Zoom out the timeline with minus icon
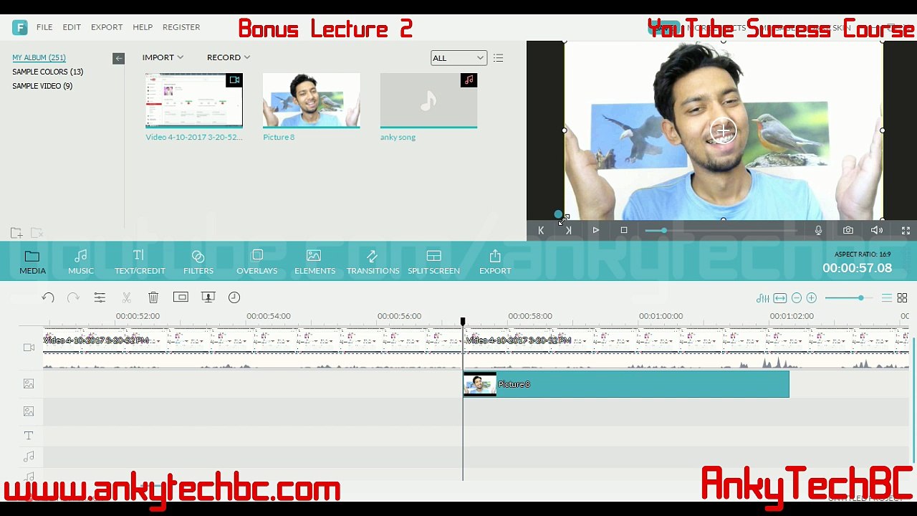This screenshot has height=516, width=917. coord(797,298)
